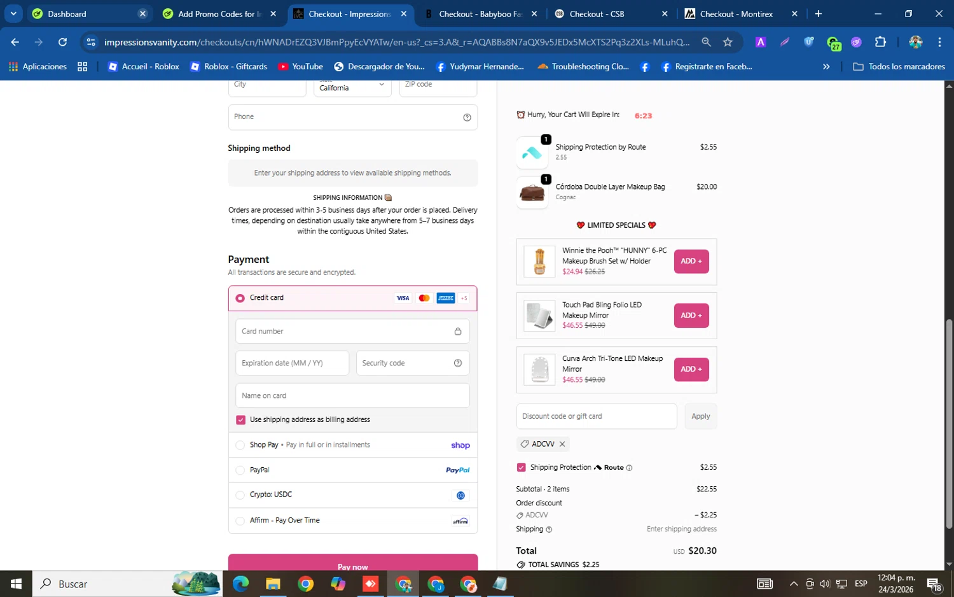
Task: Open the YouTube bookmark
Action: pyautogui.click(x=300, y=67)
